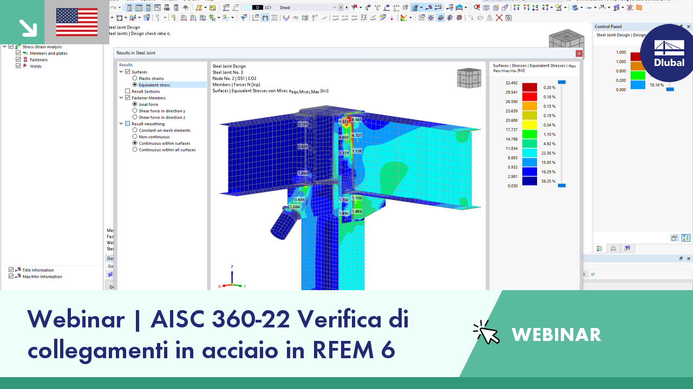Click the Fasteners red bolt icon

(25, 59)
